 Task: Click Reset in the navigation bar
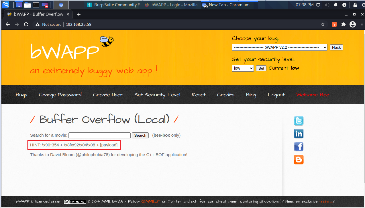click(x=199, y=95)
